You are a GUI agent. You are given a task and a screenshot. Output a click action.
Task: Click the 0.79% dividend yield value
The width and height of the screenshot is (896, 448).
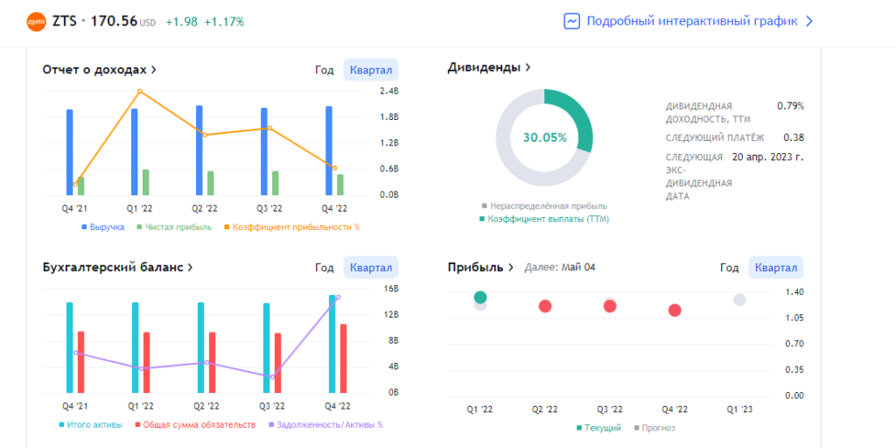[790, 106]
